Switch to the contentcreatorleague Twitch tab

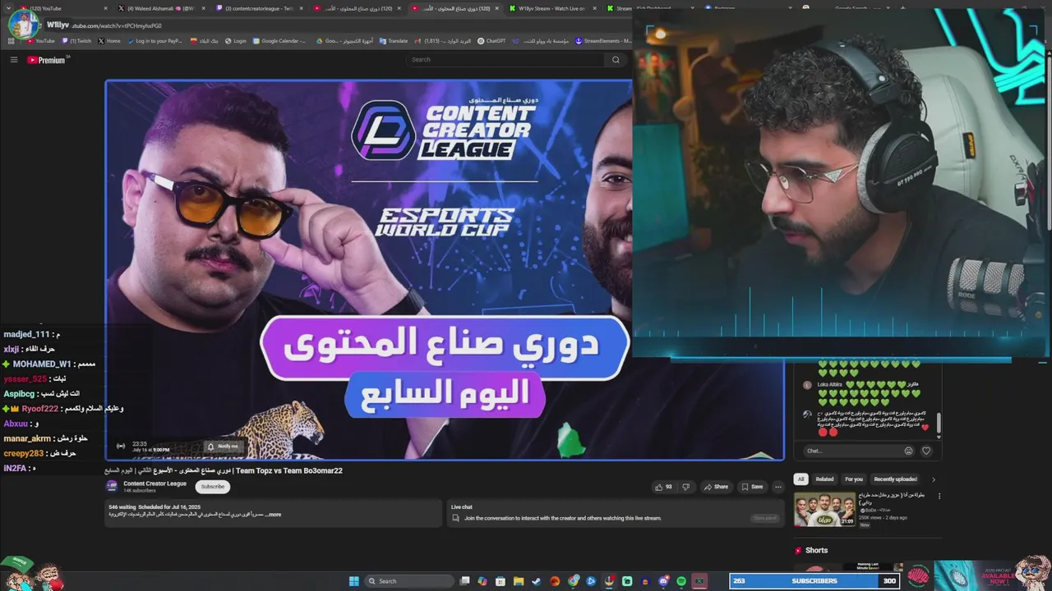tap(259, 8)
